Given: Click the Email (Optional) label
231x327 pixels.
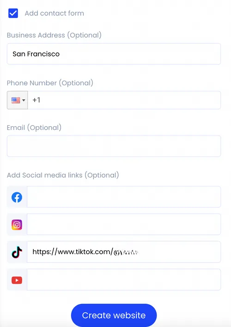Looking at the screenshot, I should pos(34,128).
